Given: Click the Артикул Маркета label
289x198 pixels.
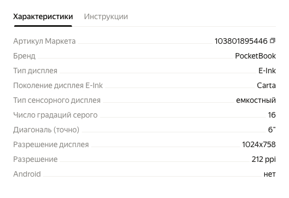Looking at the screenshot, I should 44,41.
